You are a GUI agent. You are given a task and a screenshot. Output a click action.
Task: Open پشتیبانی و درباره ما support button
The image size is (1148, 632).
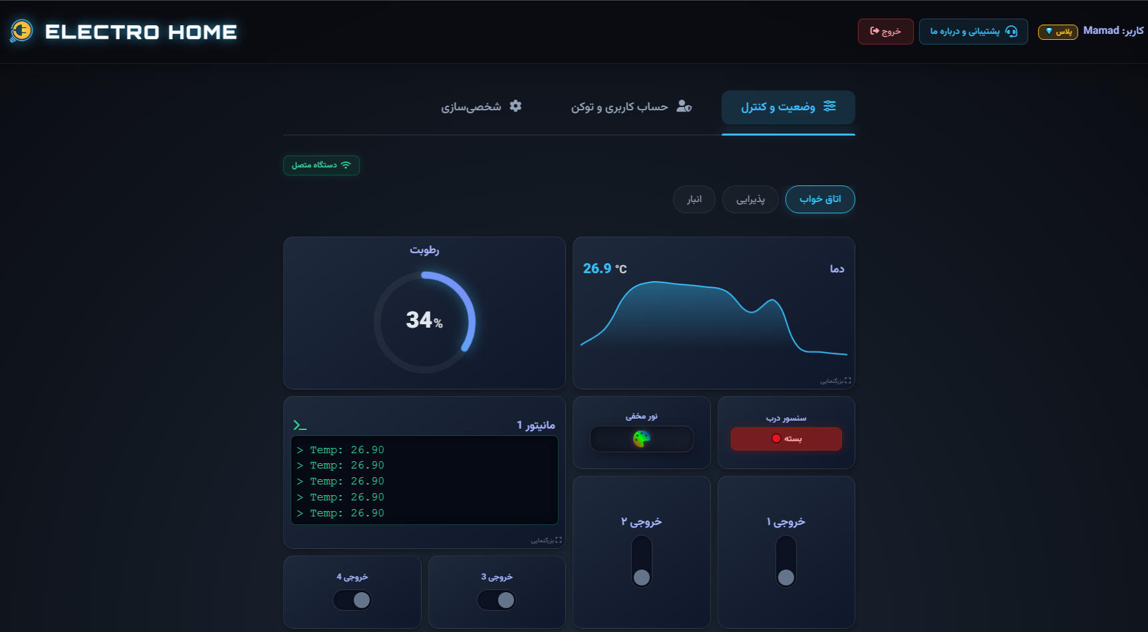pos(973,32)
